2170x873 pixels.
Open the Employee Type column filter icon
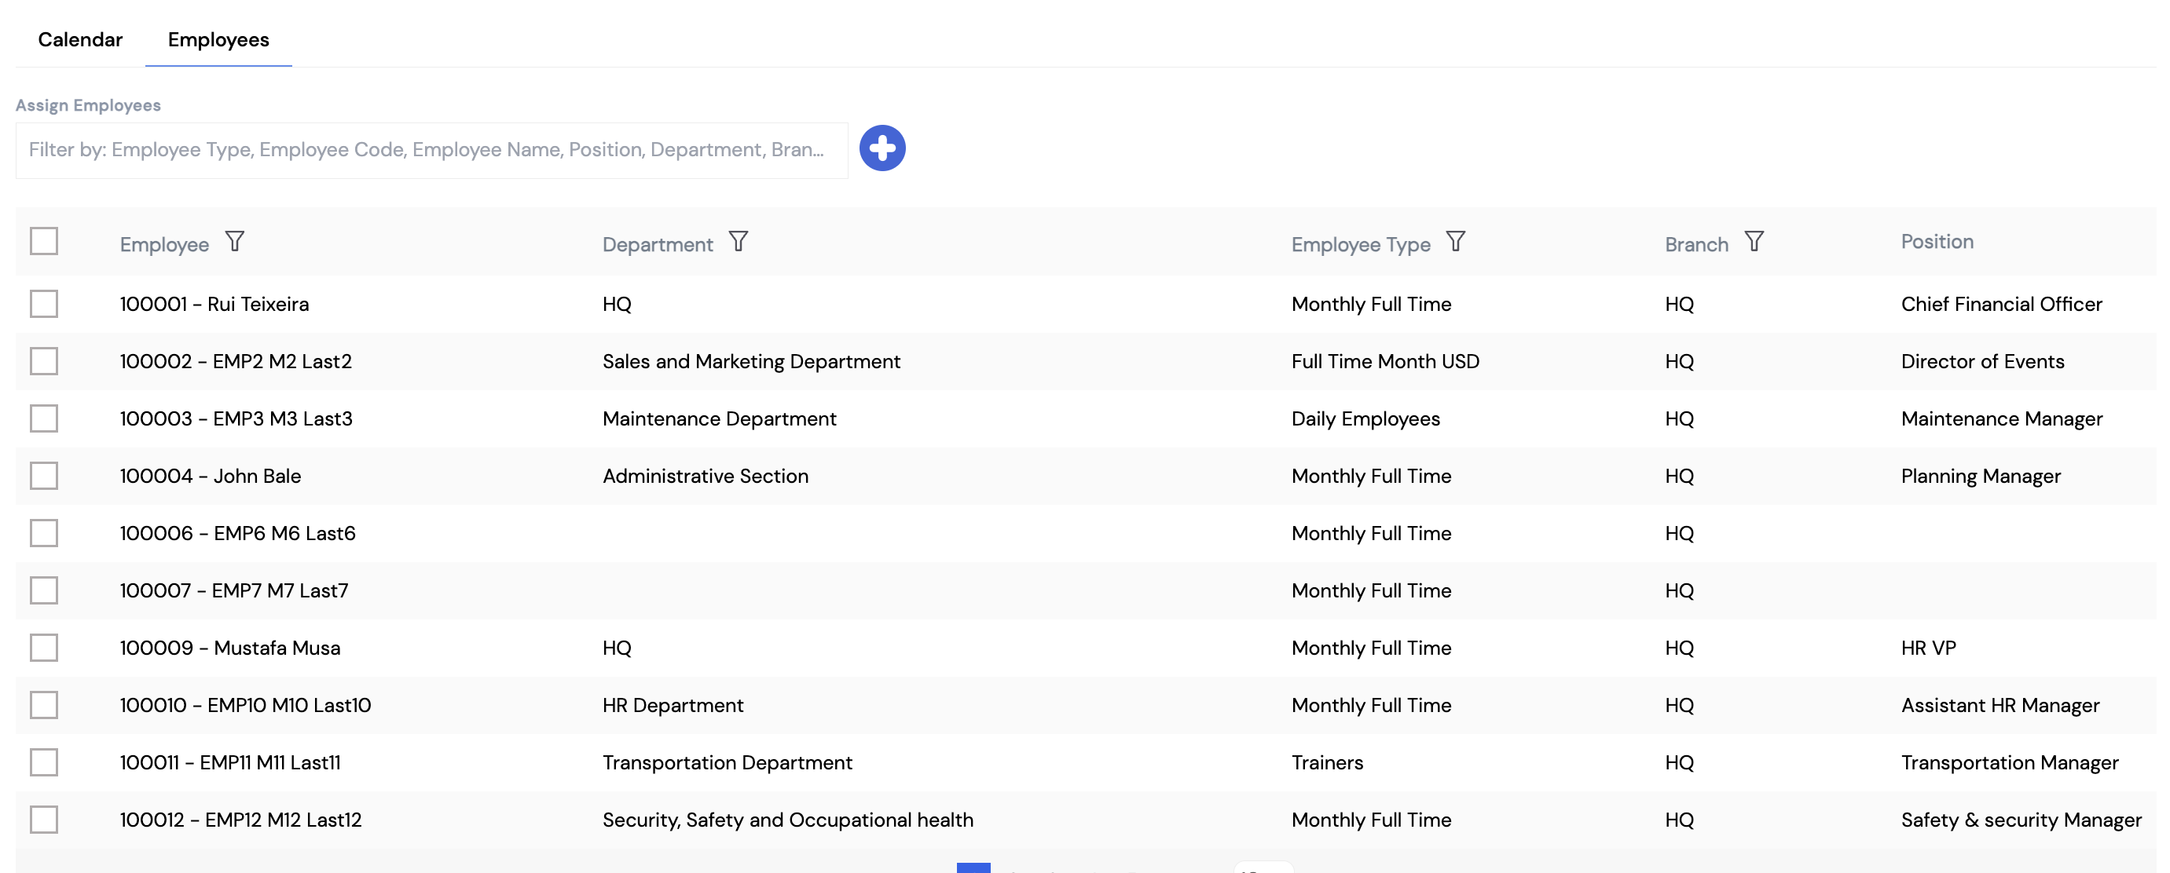pyautogui.click(x=1456, y=243)
